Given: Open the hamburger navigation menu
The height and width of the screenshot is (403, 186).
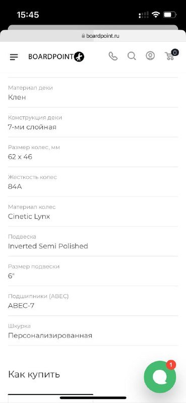Looking at the screenshot, I should click(x=14, y=57).
